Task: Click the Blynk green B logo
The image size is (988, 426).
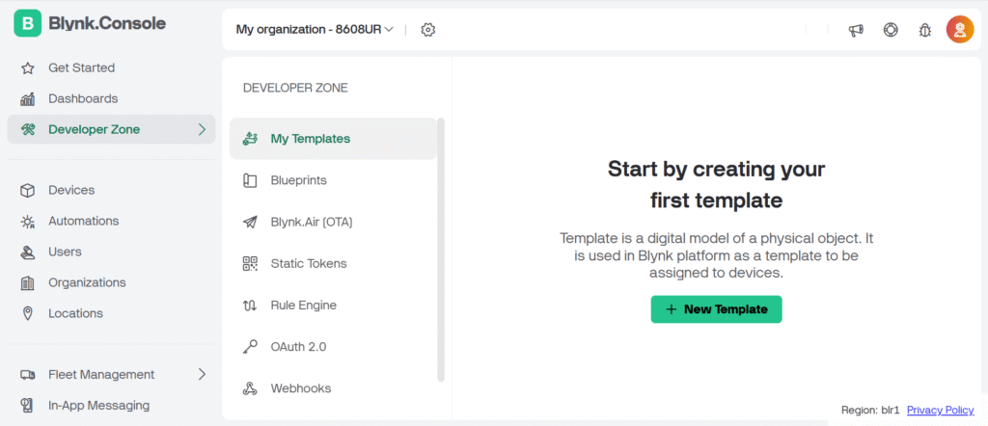Action: pos(27,24)
